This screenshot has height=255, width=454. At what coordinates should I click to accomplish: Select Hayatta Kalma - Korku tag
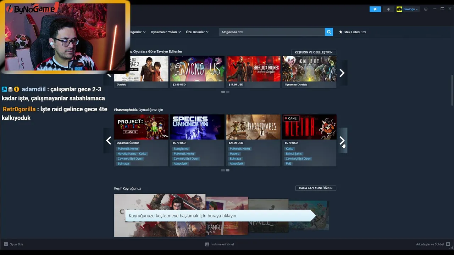[132, 154]
